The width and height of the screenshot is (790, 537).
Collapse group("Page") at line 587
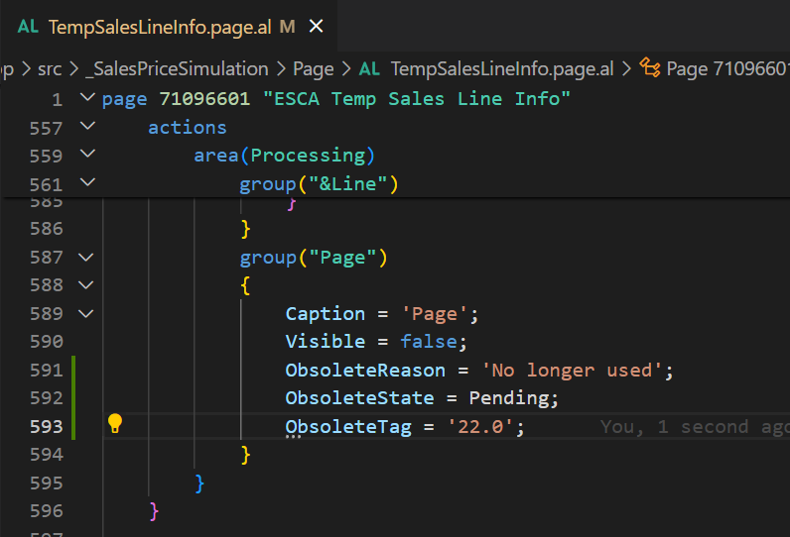pyautogui.click(x=86, y=258)
